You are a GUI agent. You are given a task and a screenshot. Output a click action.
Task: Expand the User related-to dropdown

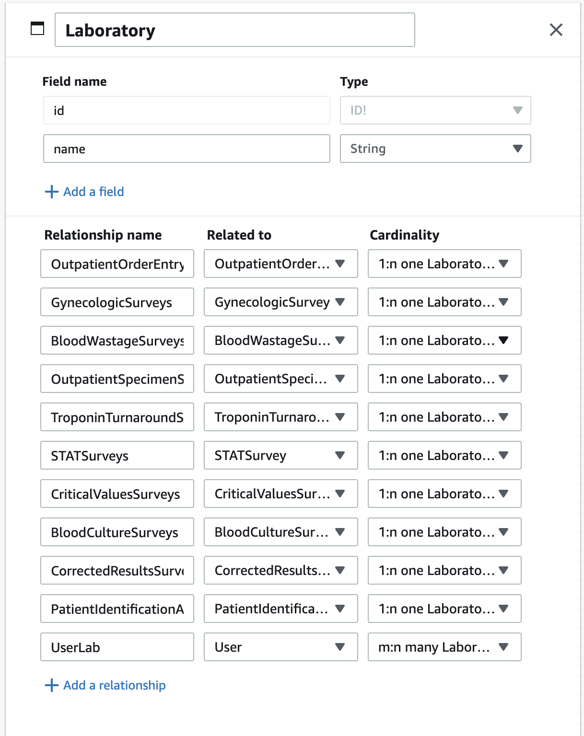click(x=281, y=647)
